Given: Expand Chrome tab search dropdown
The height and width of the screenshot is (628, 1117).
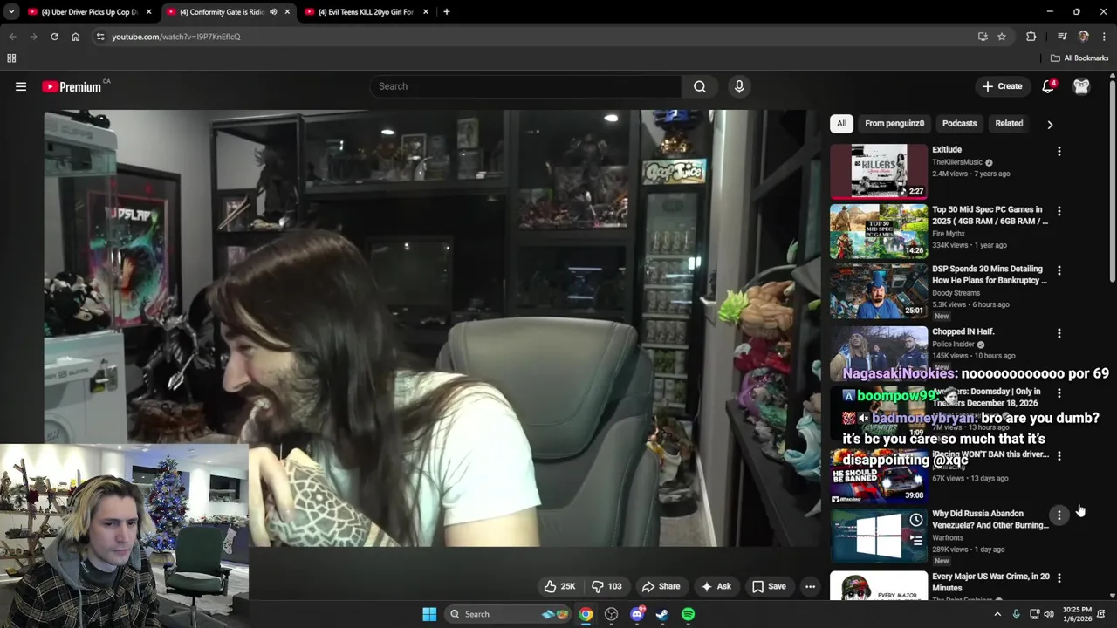Looking at the screenshot, I should (11, 12).
